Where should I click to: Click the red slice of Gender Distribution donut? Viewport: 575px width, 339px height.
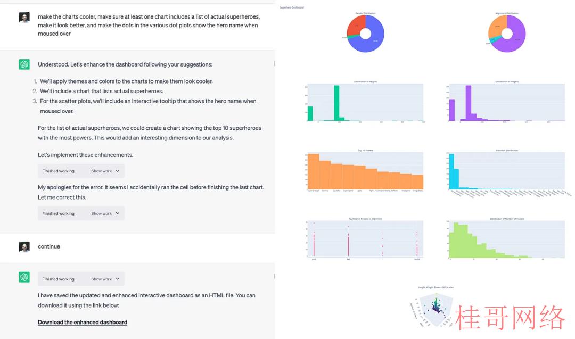point(355,25)
